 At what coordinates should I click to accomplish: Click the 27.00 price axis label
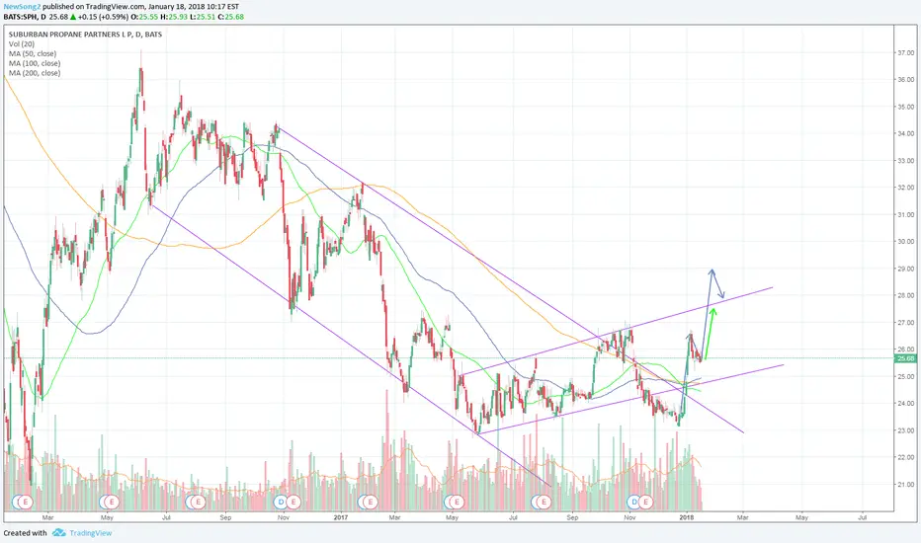click(906, 323)
